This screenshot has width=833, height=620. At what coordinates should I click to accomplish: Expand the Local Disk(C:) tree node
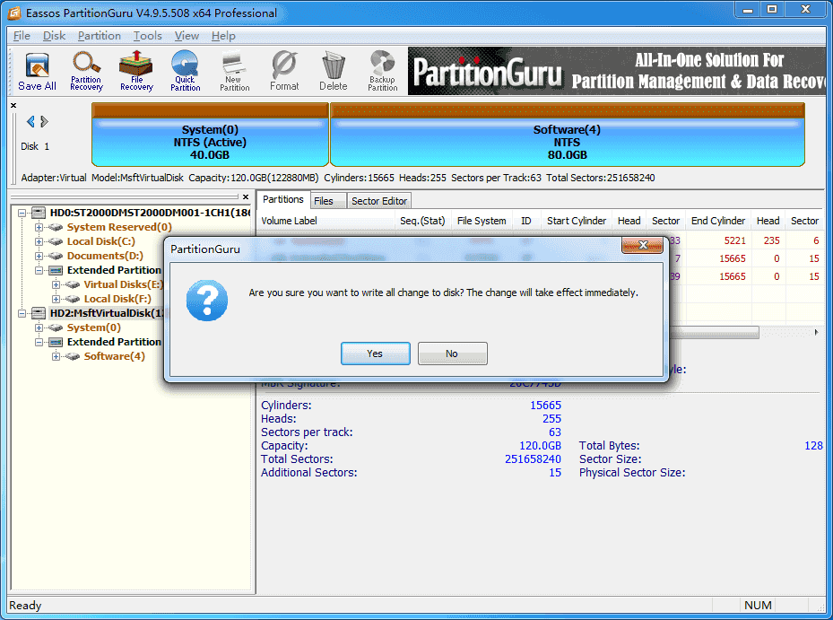39,242
